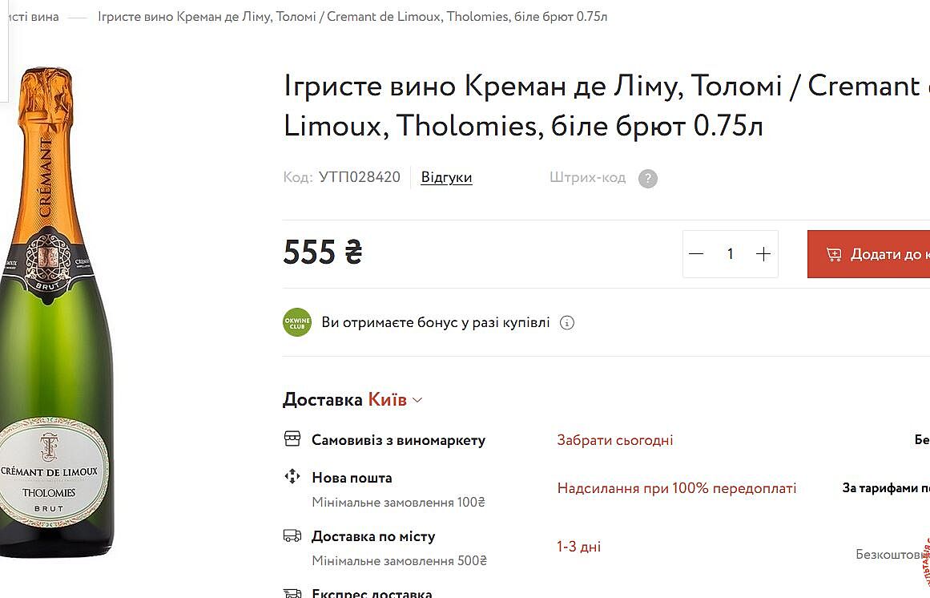Click the OKWINE Club green badge

(x=297, y=322)
